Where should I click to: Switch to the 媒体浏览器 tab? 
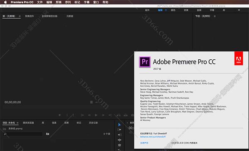28,123
